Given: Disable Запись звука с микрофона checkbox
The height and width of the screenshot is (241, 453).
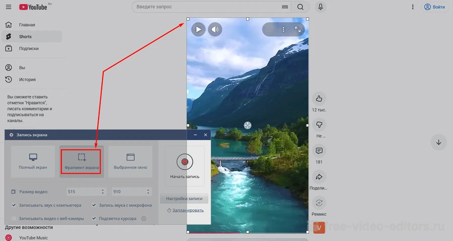Looking at the screenshot, I should [x=94, y=205].
